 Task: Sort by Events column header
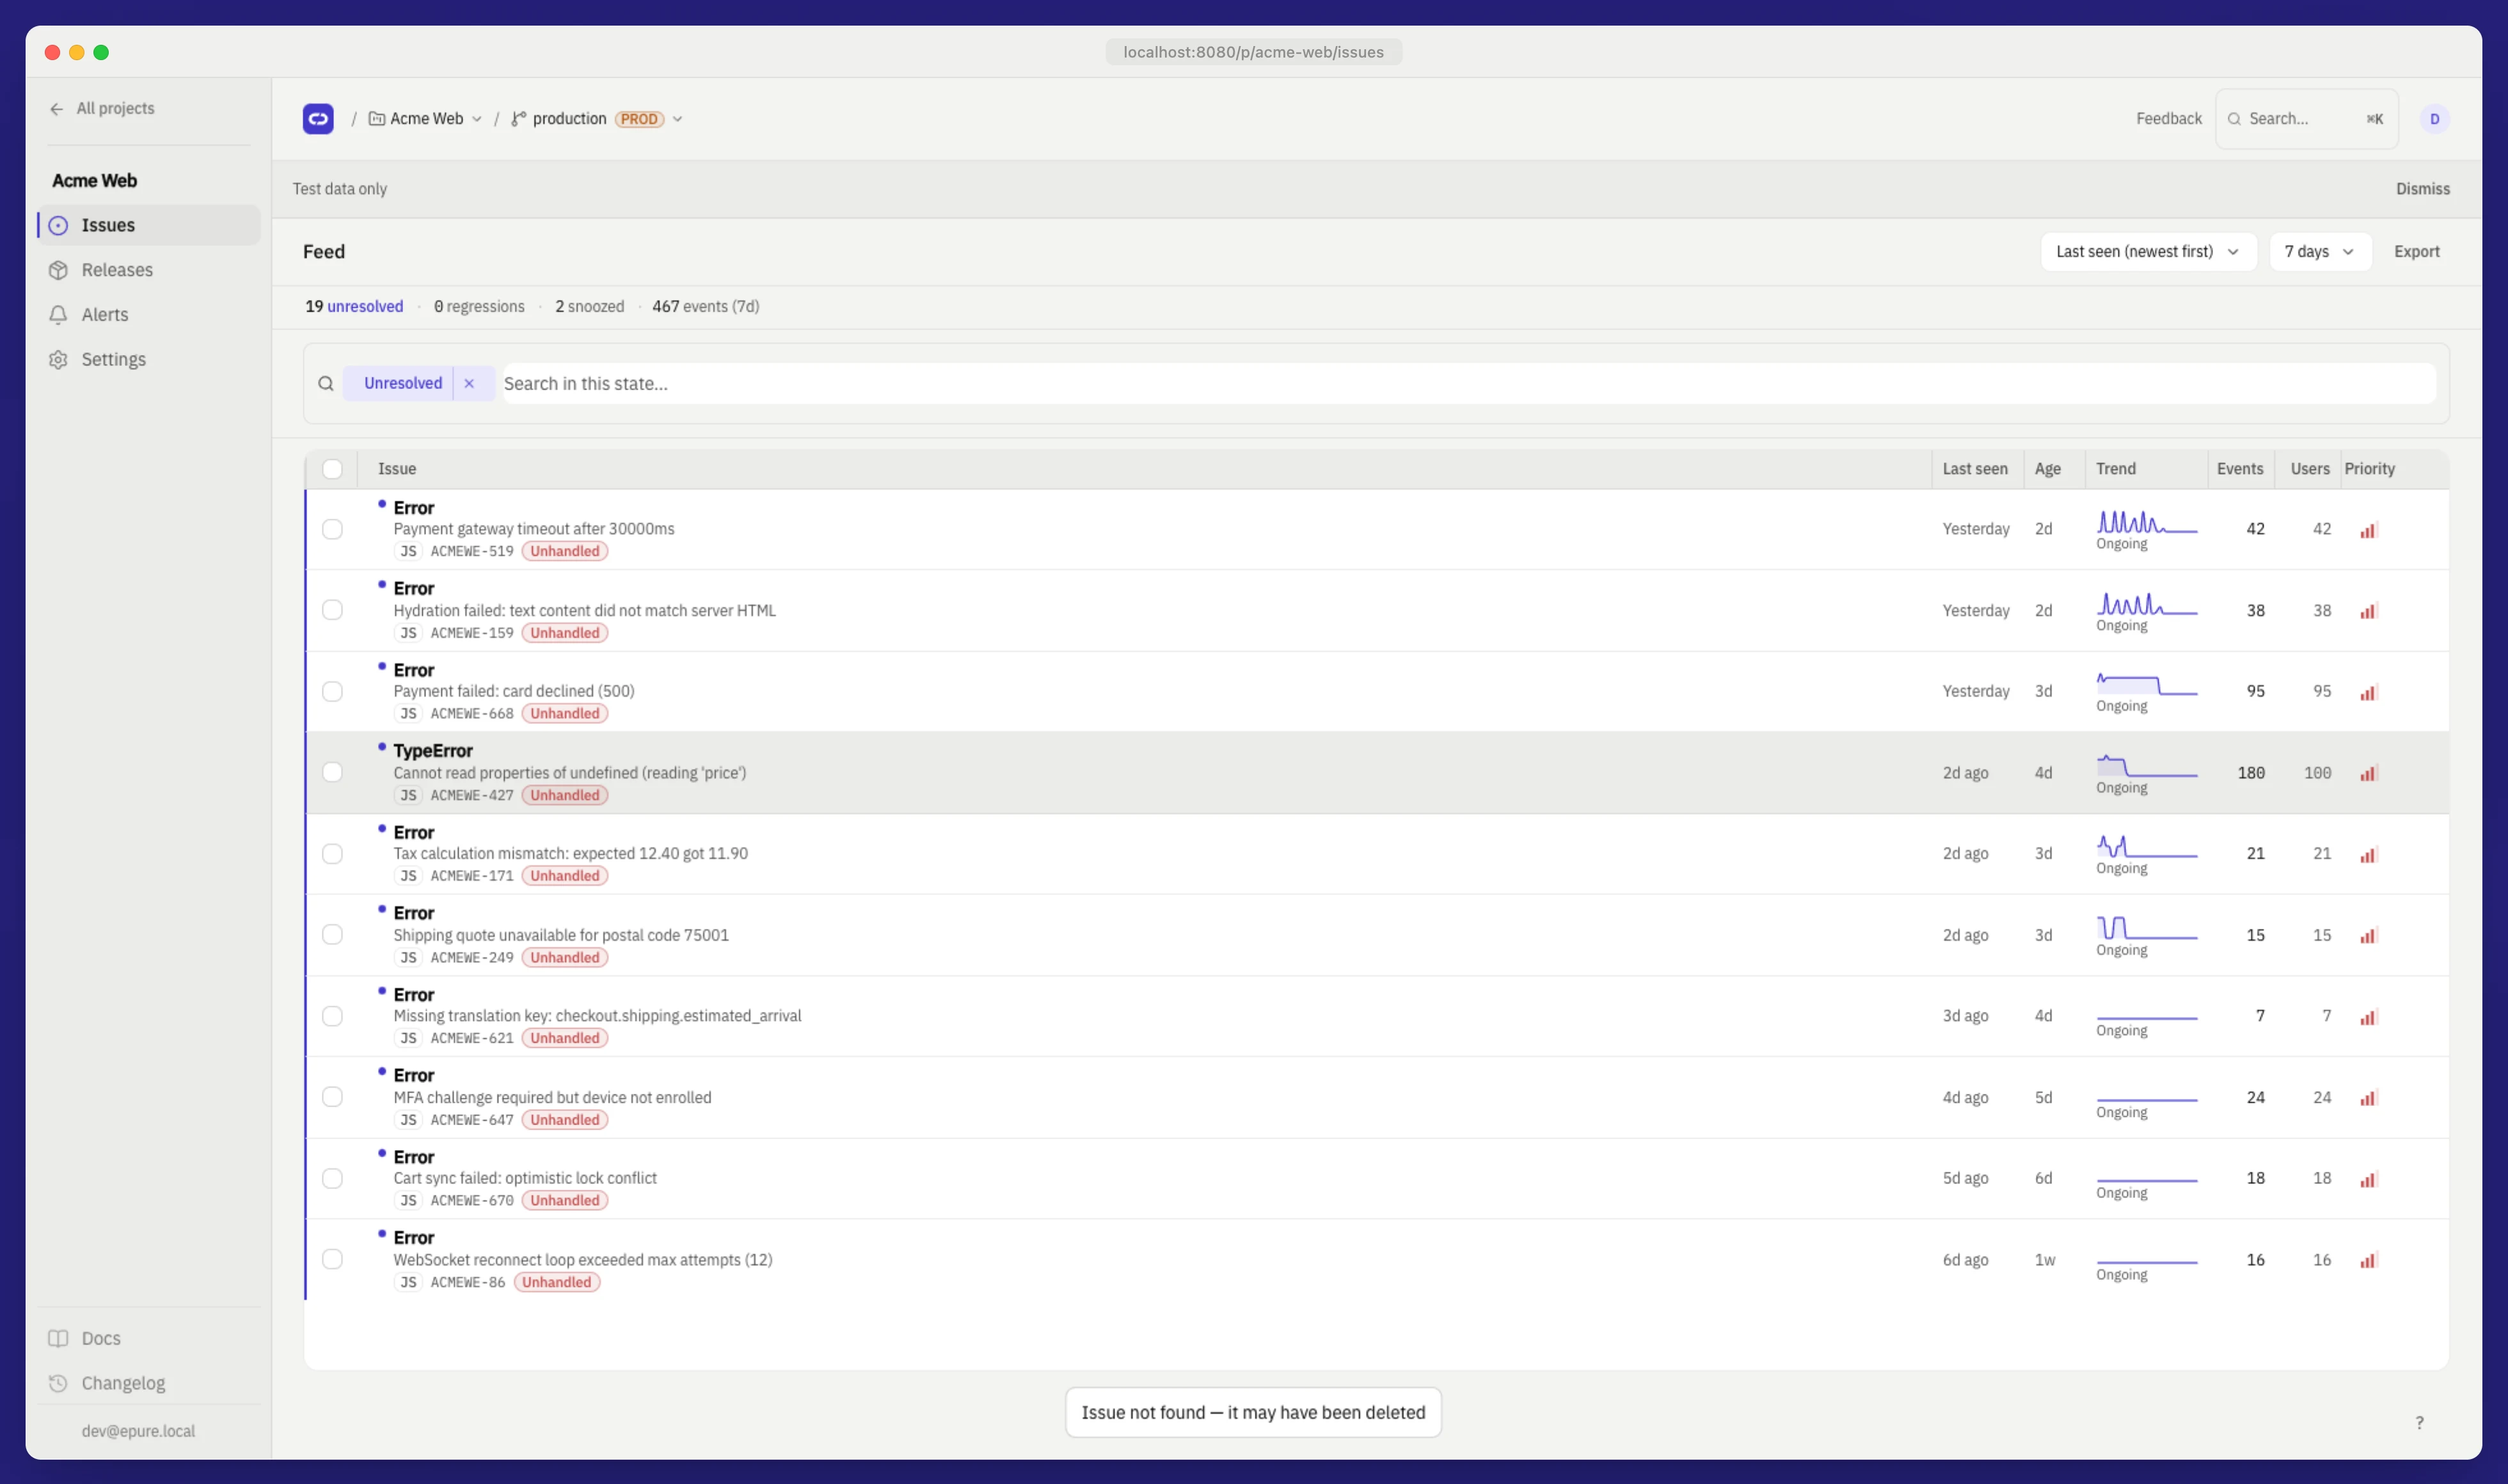click(x=2239, y=469)
